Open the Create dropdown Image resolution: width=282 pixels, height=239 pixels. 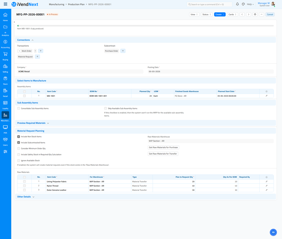(220, 14)
